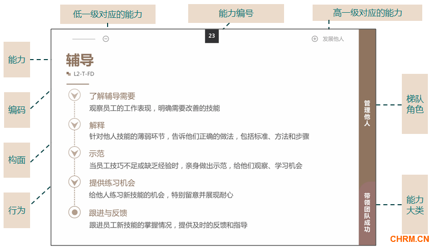Click the L2-T-FD code text
435x248 pixels.
coord(84,74)
